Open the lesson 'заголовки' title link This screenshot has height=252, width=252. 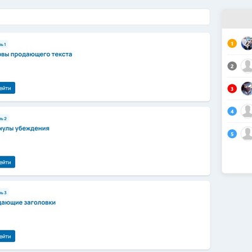(28, 203)
